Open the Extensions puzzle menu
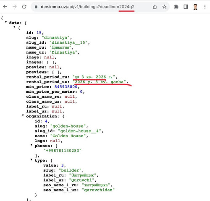 pyautogui.click(x=176, y=7)
